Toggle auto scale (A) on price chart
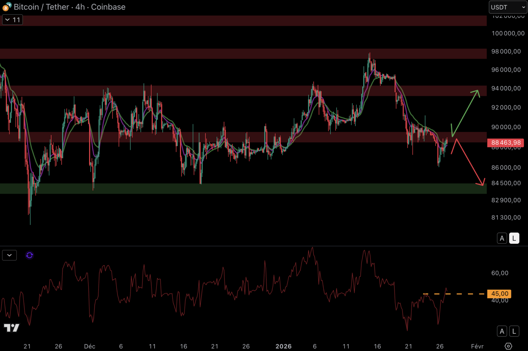Screen dimensions: 528x351 [502, 238]
